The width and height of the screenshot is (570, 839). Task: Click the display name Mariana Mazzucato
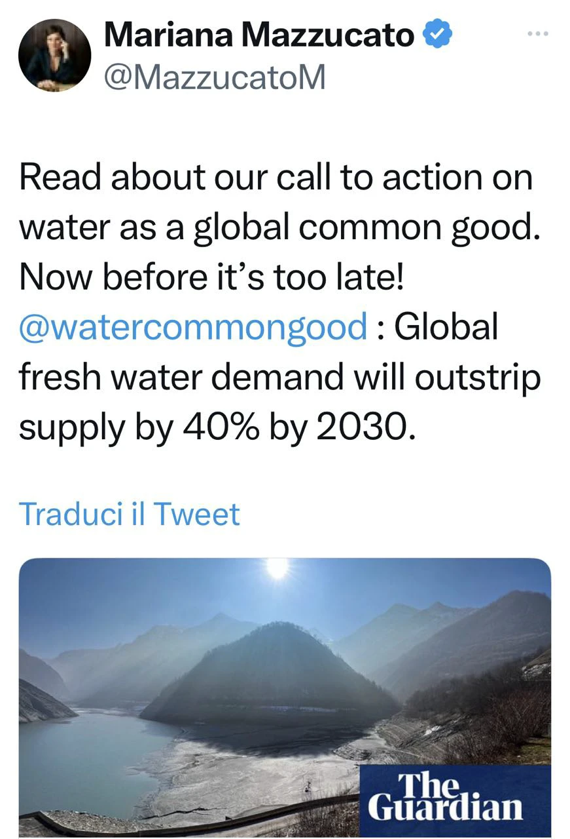click(x=260, y=35)
